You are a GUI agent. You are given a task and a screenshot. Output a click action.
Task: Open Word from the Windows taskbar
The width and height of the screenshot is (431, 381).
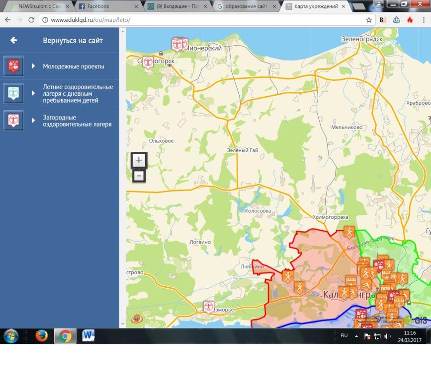[x=88, y=336]
